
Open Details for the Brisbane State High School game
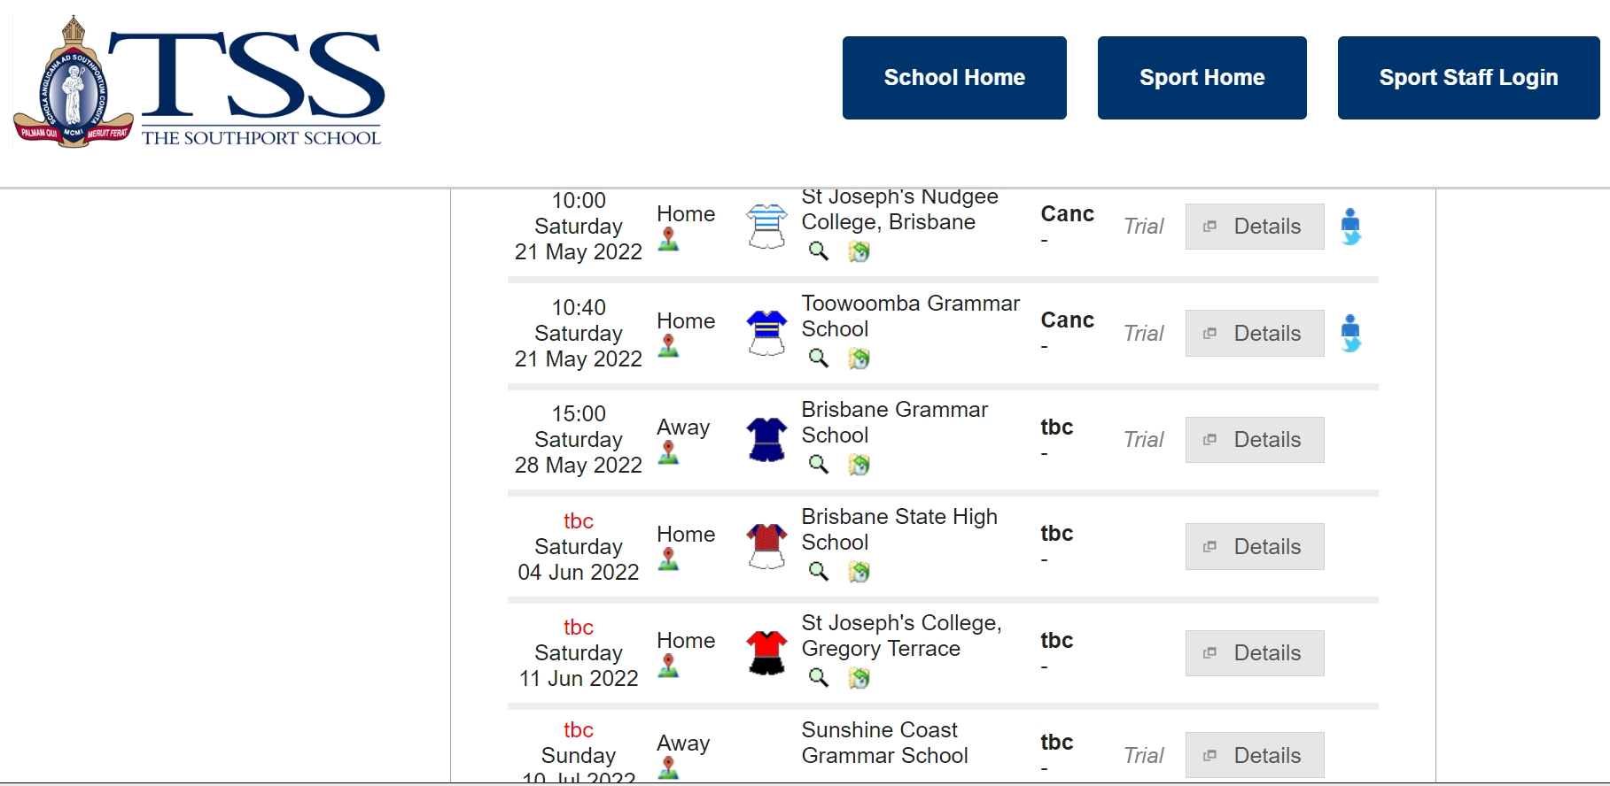1255,546
